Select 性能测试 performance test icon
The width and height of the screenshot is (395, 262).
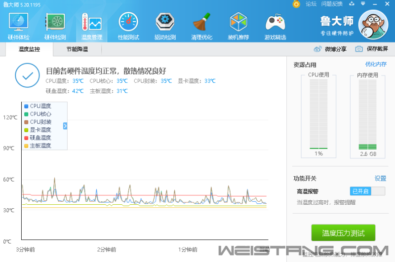(x=128, y=25)
